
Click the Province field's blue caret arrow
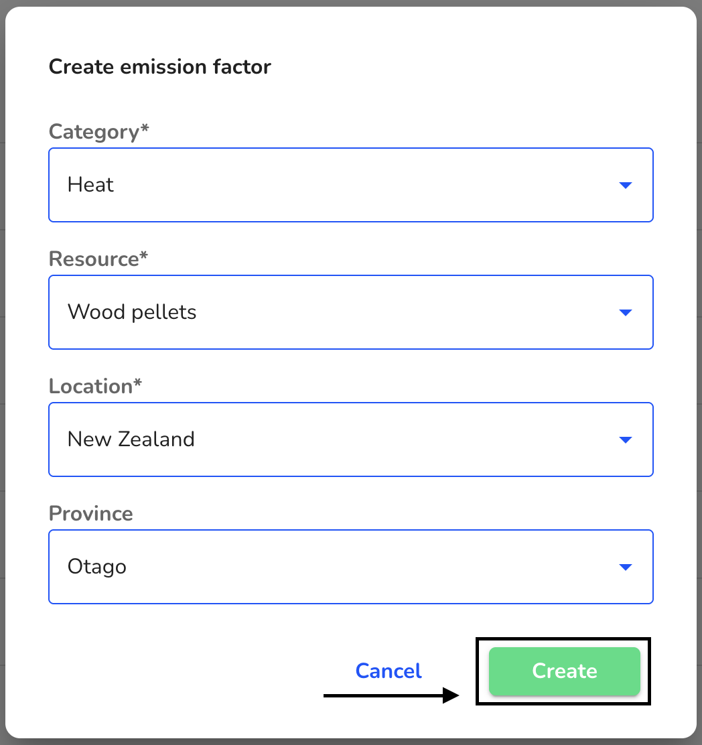coord(626,567)
